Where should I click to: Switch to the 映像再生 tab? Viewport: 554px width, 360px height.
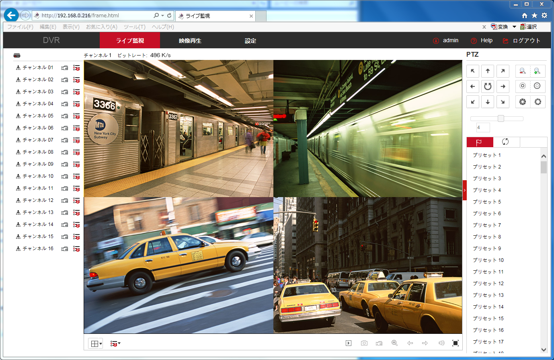[190, 41]
